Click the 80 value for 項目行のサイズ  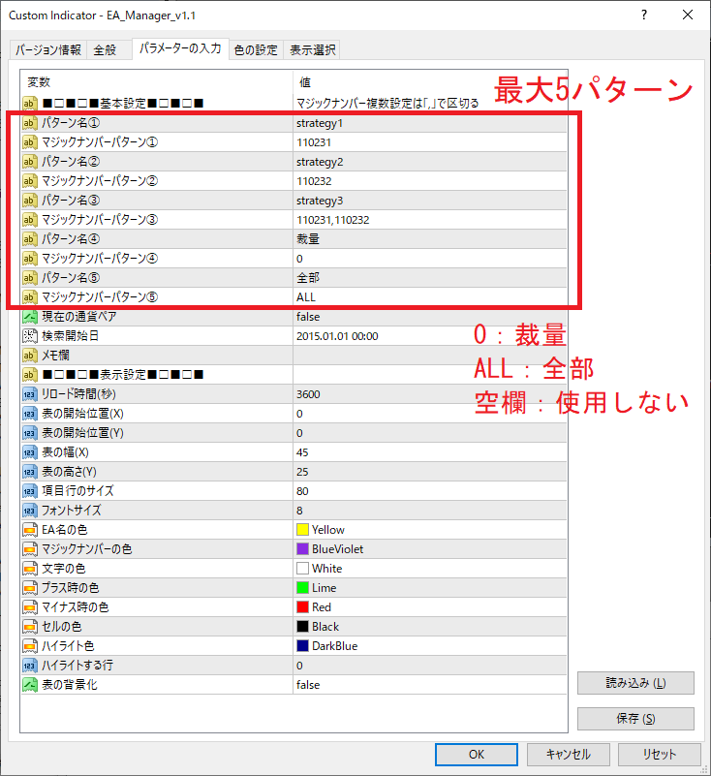(430, 490)
